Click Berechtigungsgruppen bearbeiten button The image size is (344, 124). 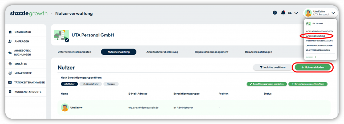click(x=267, y=84)
